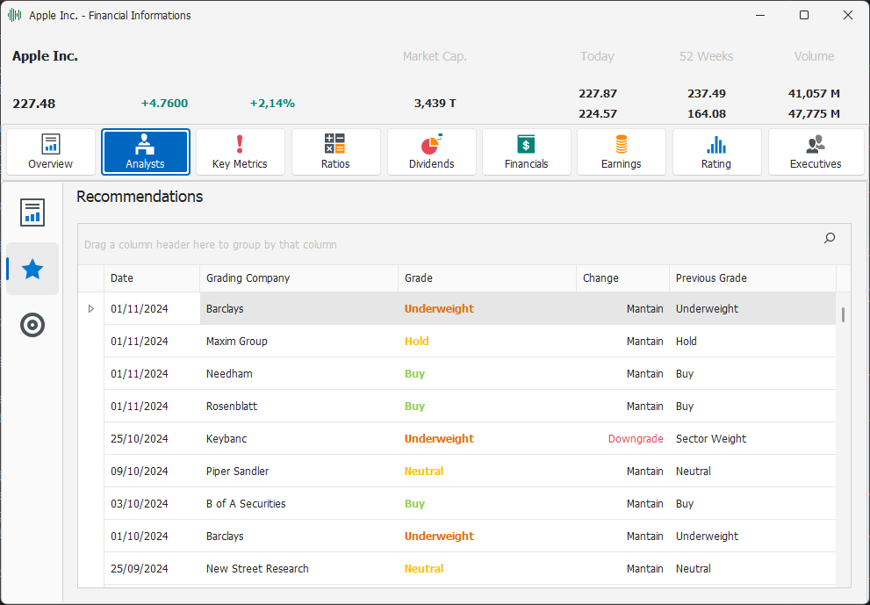Switch to the Key Metrics tab
Viewport: 870px width, 605px height.
click(x=241, y=152)
